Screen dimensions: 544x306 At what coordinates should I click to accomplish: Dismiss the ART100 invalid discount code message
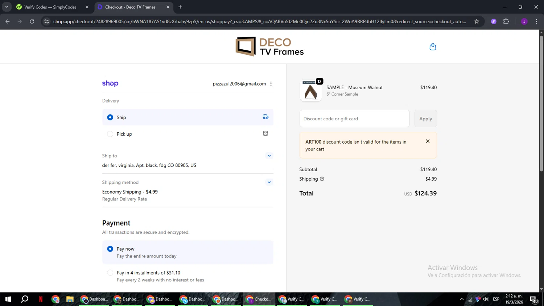click(428, 141)
